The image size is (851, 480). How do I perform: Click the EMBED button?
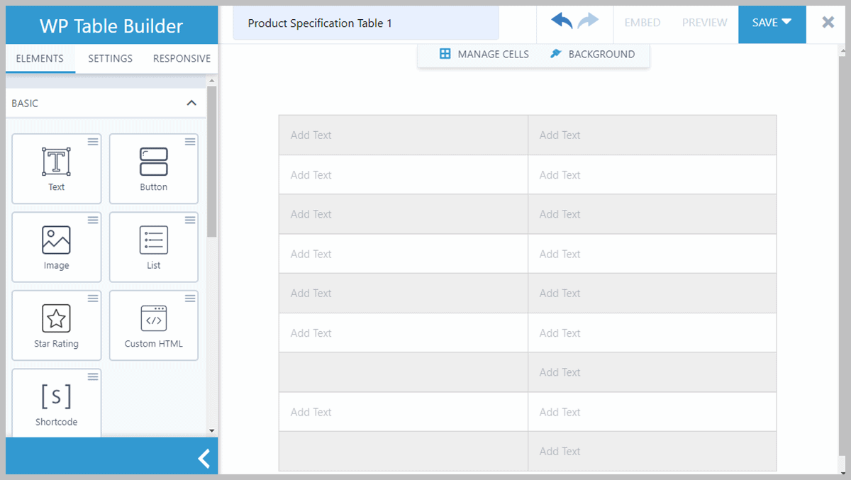point(642,22)
